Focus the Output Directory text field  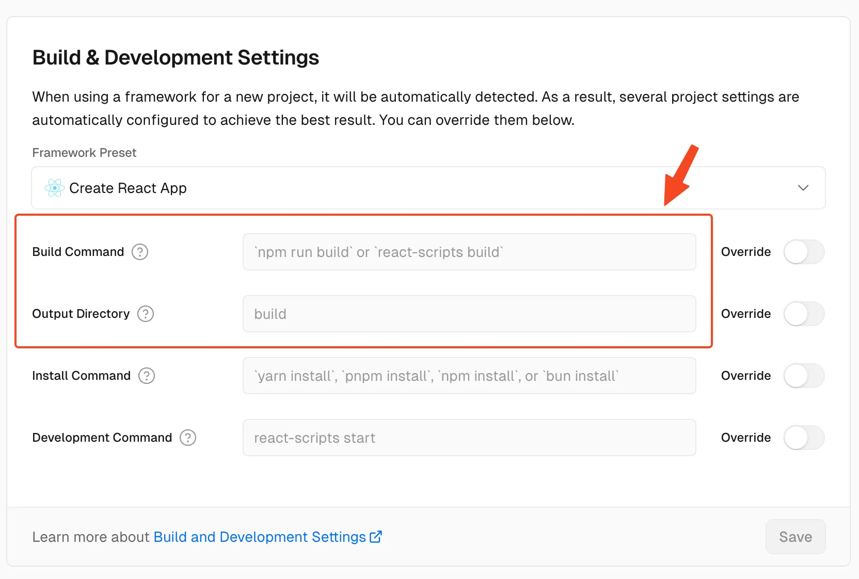pyautogui.click(x=469, y=314)
